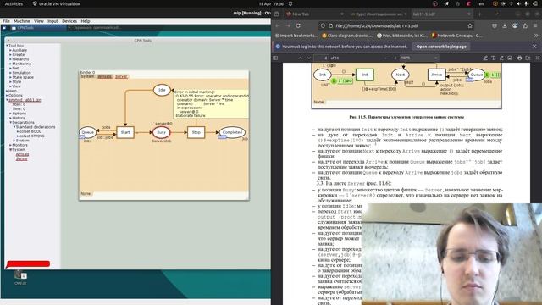Switch to the New Tab browser tab

[x=314, y=14]
